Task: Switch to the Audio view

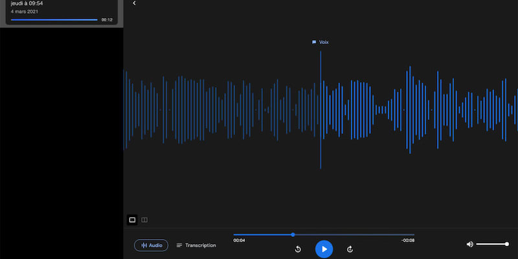Action: [x=152, y=245]
